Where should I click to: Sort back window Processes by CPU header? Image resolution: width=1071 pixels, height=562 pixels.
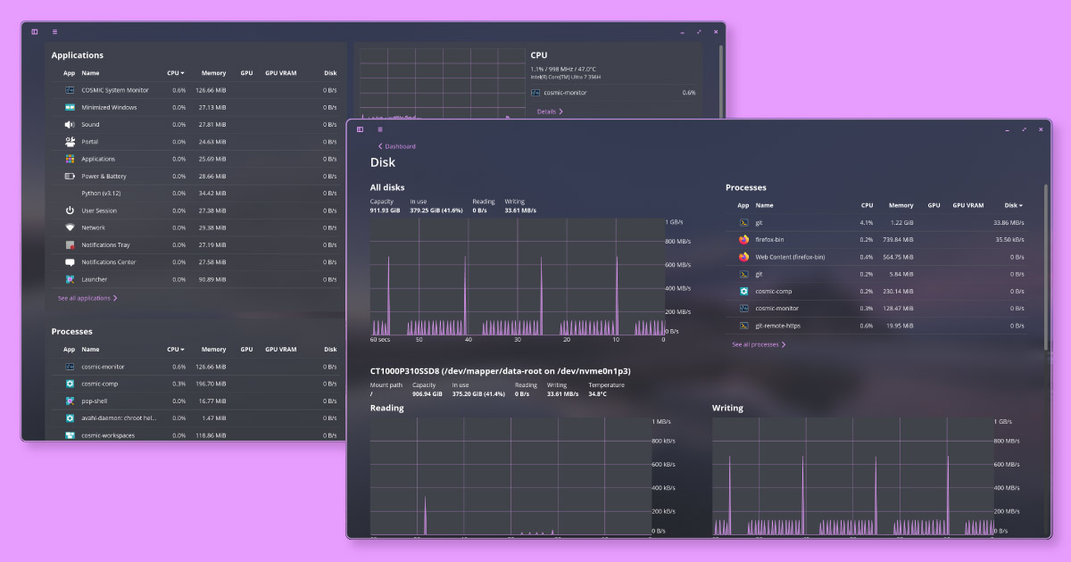(176, 350)
